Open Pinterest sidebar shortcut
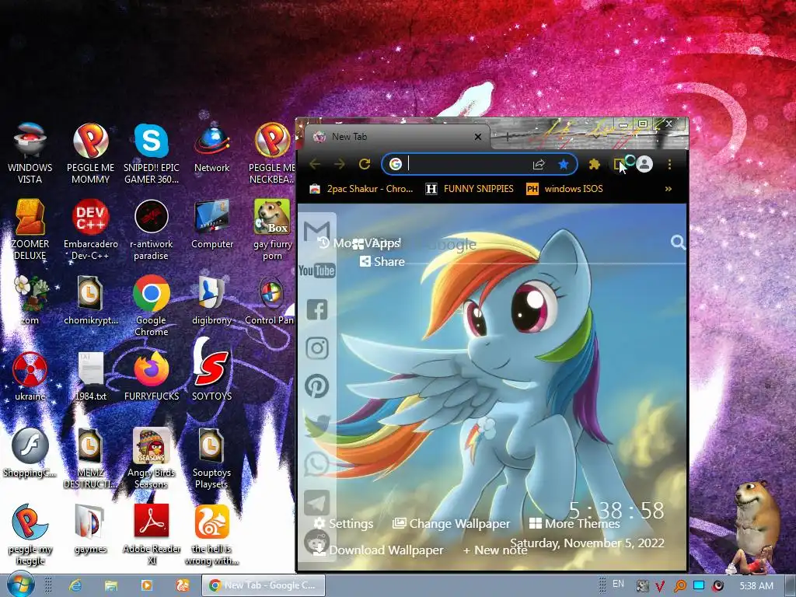796x597 pixels. pos(317,386)
